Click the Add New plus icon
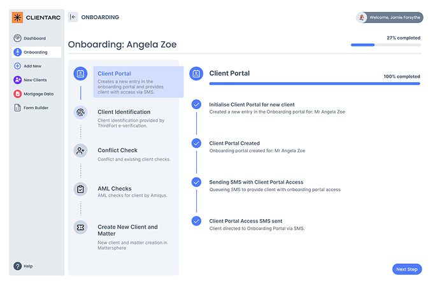433x286 pixels. tap(17, 66)
